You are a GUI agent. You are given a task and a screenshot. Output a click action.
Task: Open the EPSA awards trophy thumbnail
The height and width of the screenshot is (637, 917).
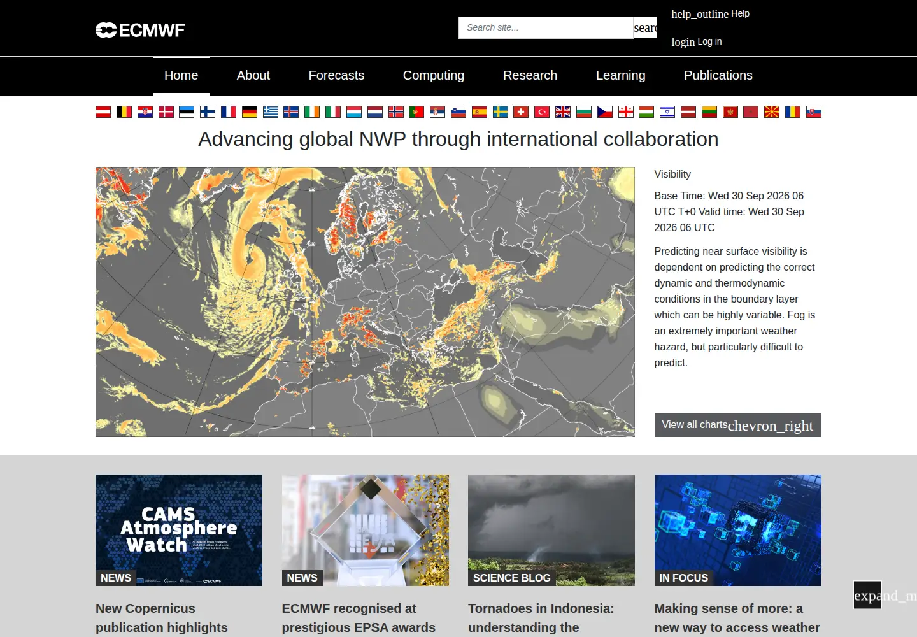[366, 530]
